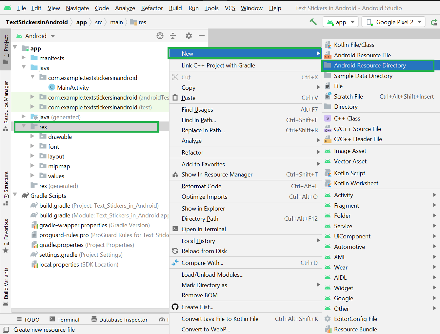
Task: Select the MainActivity class file
Action: click(73, 88)
